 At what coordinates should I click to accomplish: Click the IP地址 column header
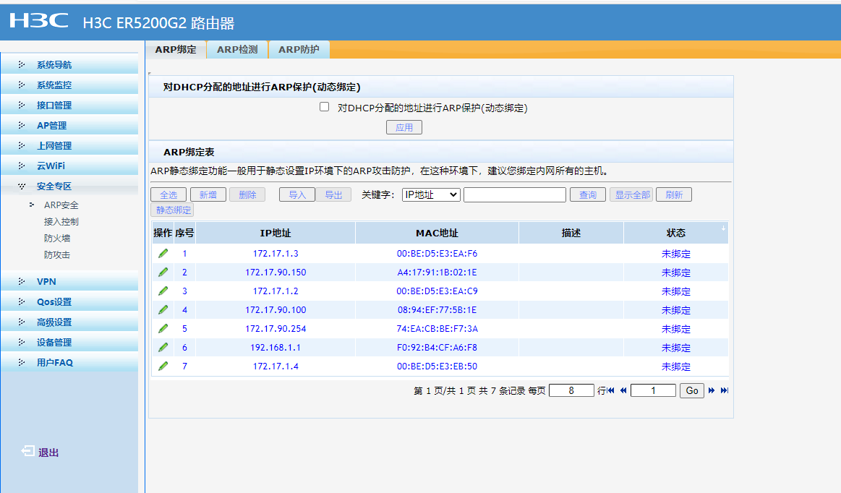[276, 233]
